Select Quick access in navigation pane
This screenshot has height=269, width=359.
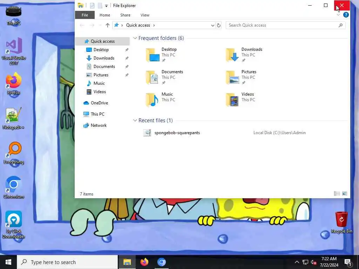pyautogui.click(x=102, y=41)
